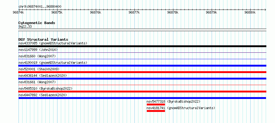
Task: Select the blue nsv6447892 variant bar
Action: coord(142,98)
